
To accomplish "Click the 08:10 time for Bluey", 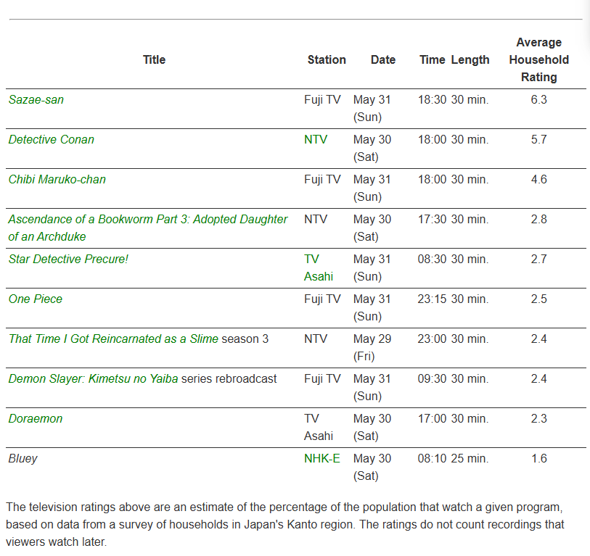I will click(432, 458).
